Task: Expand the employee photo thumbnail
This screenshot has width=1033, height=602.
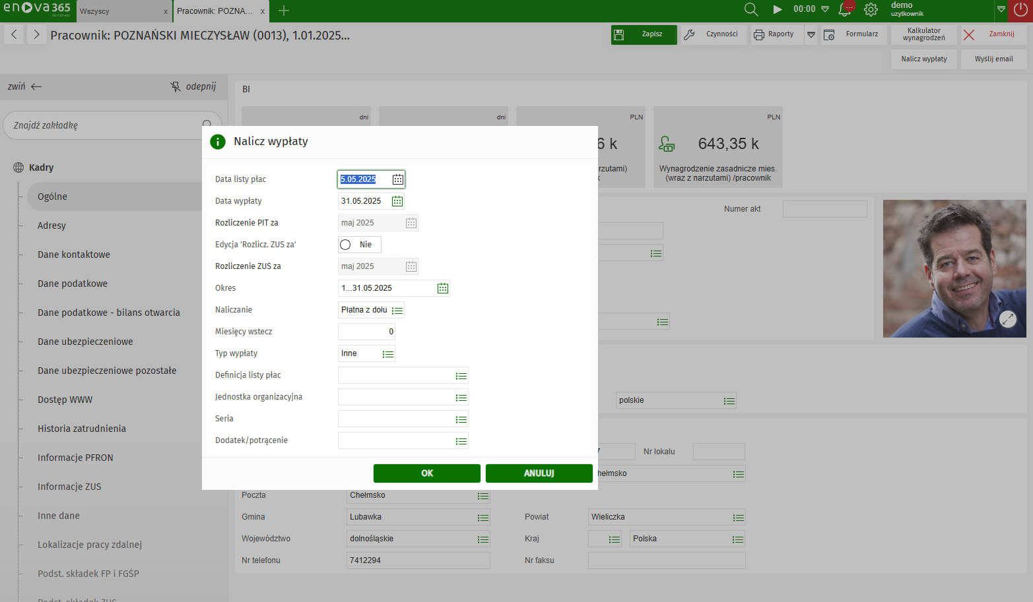Action: 1007,319
